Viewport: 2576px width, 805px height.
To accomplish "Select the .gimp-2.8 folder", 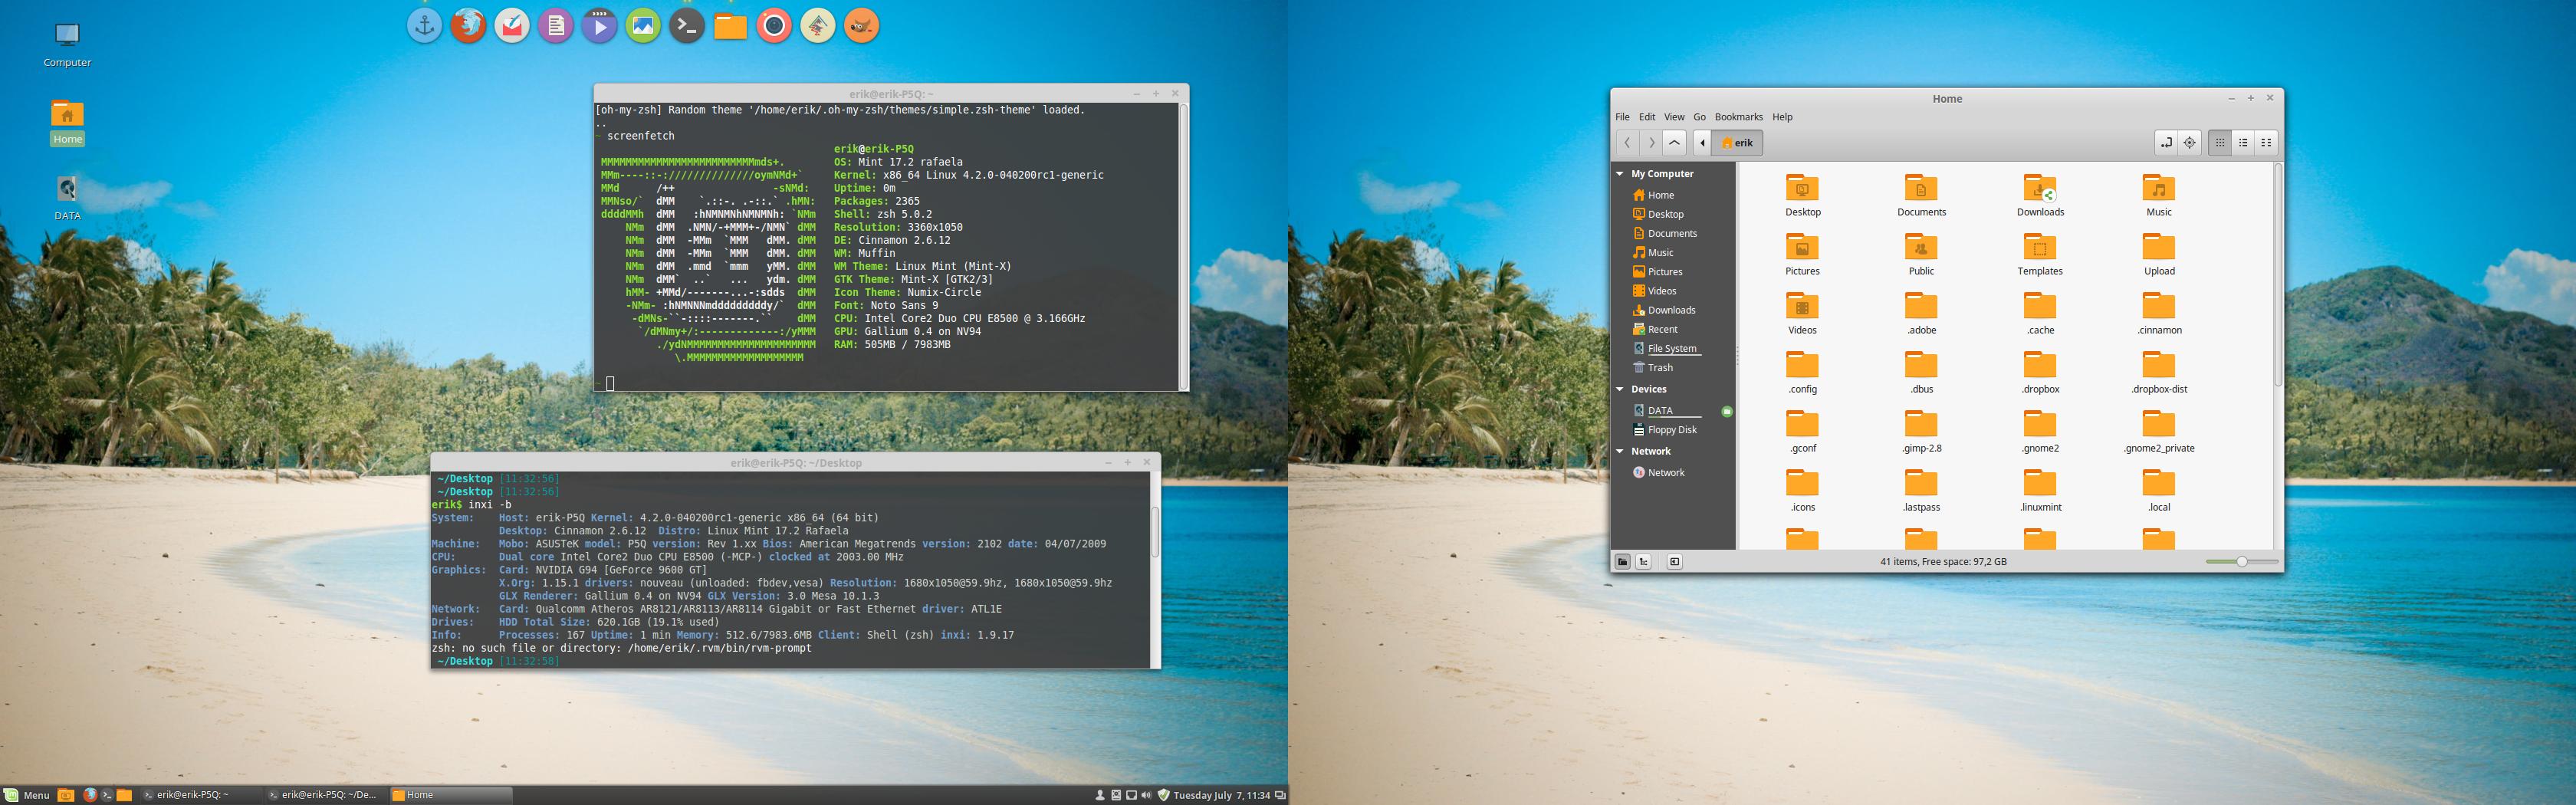I will [1921, 432].
